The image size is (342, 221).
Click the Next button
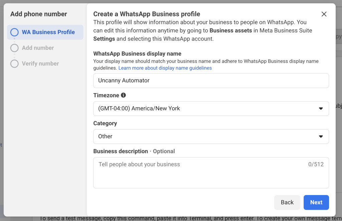tap(316, 202)
